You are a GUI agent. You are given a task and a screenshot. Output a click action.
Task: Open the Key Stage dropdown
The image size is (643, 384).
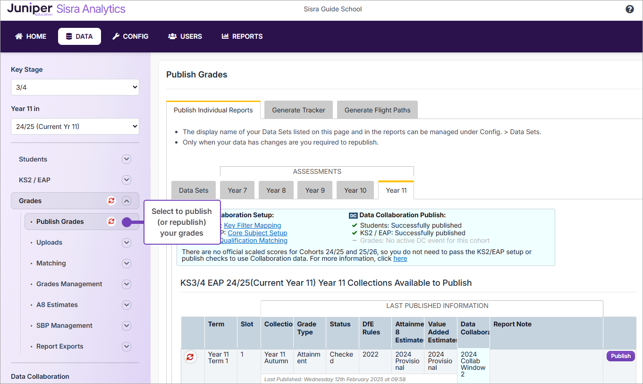pos(75,87)
